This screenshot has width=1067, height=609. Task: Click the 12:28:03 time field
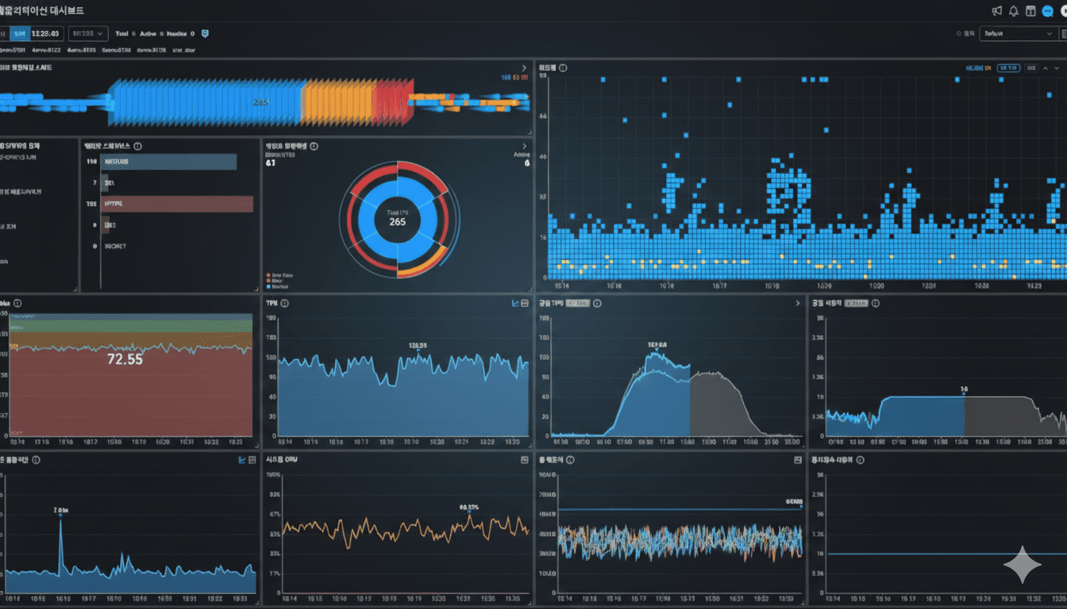tap(47, 33)
